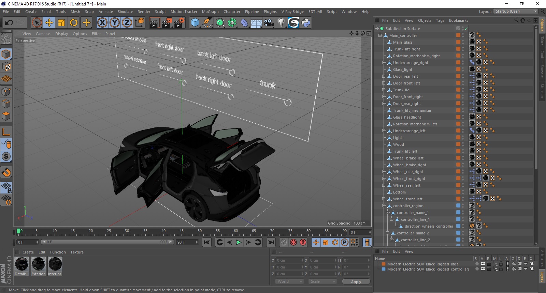Open the Layout Startup dropdown
546x293 pixels.
pyautogui.click(x=516, y=11)
